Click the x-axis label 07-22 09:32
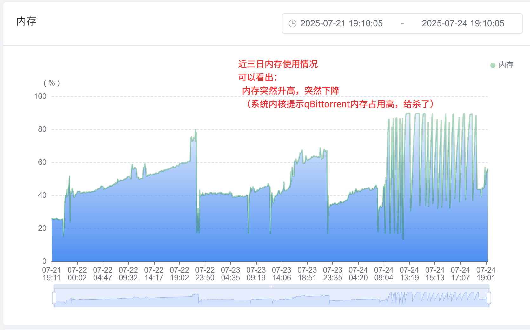The width and height of the screenshot is (530, 330). (128, 274)
